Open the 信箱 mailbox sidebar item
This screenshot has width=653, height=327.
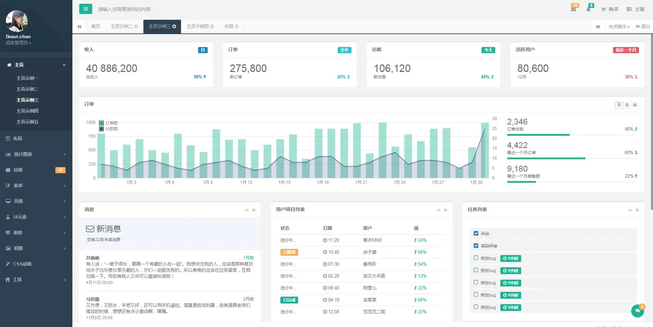36,170
